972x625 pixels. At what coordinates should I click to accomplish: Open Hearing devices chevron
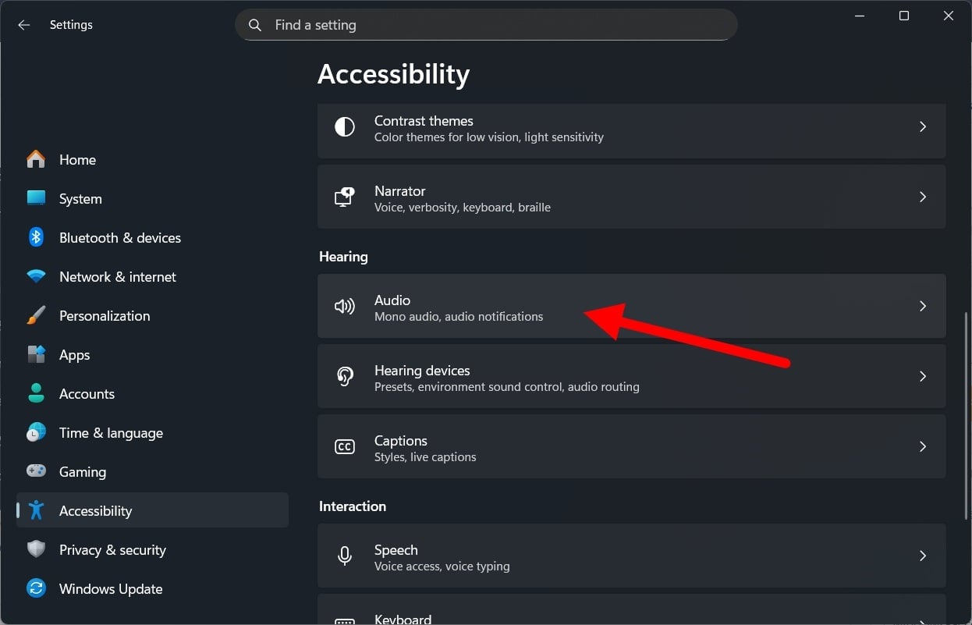pos(923,376)
